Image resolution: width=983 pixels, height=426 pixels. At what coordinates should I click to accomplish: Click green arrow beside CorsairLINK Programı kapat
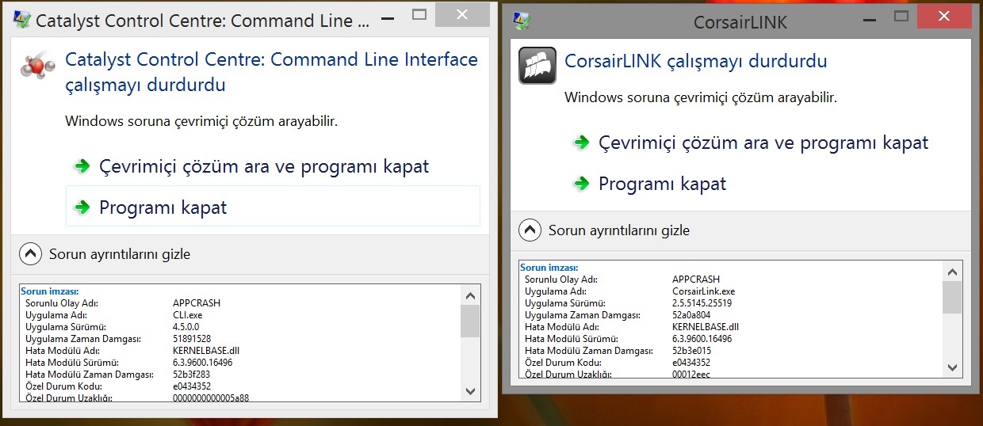tap(581, 184)
